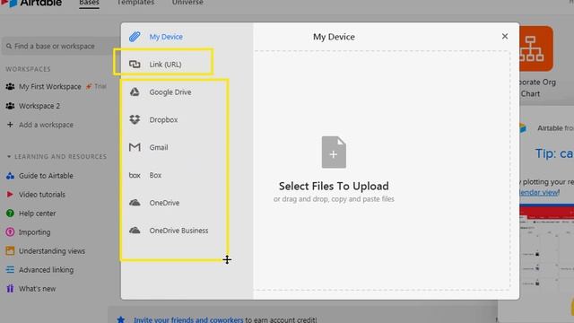Viewport: 574px width, 323px height.
Task: Open My First Workspace
Action: click(x=50, y=87)
